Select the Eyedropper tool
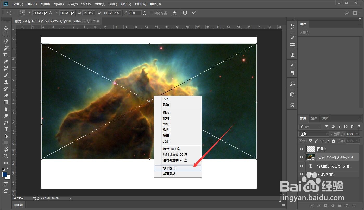Viewport: 364px width, 210px height. (x=6, y=62)
